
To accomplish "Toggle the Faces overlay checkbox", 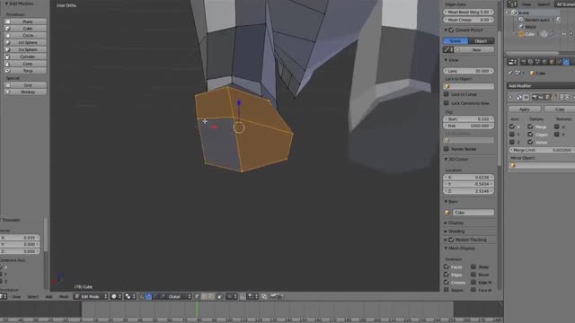I will click(x=447, y=266).
